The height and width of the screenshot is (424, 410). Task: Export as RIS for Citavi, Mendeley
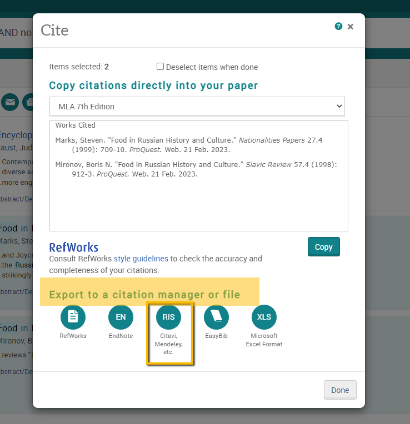tap(168, 317)
